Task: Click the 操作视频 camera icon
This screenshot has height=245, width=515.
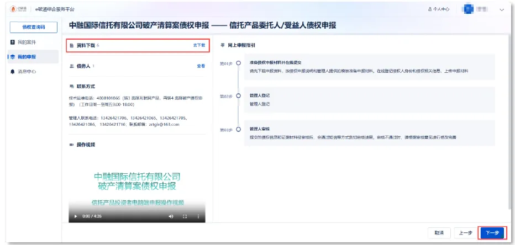Action: coord(72,145)
